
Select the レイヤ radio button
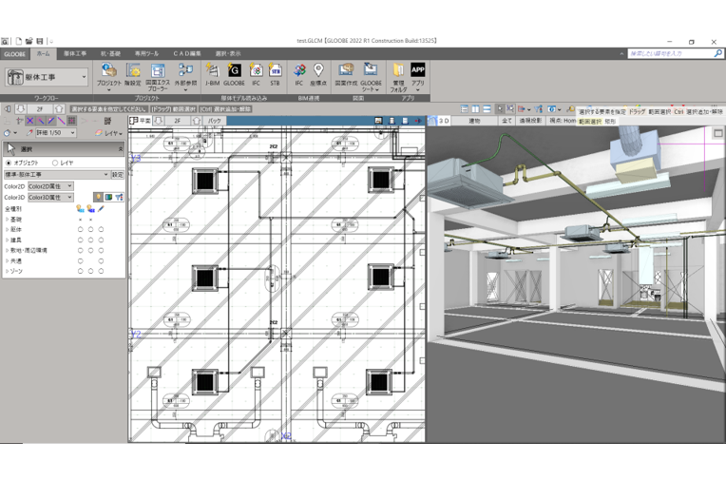(x=55, y=163)
